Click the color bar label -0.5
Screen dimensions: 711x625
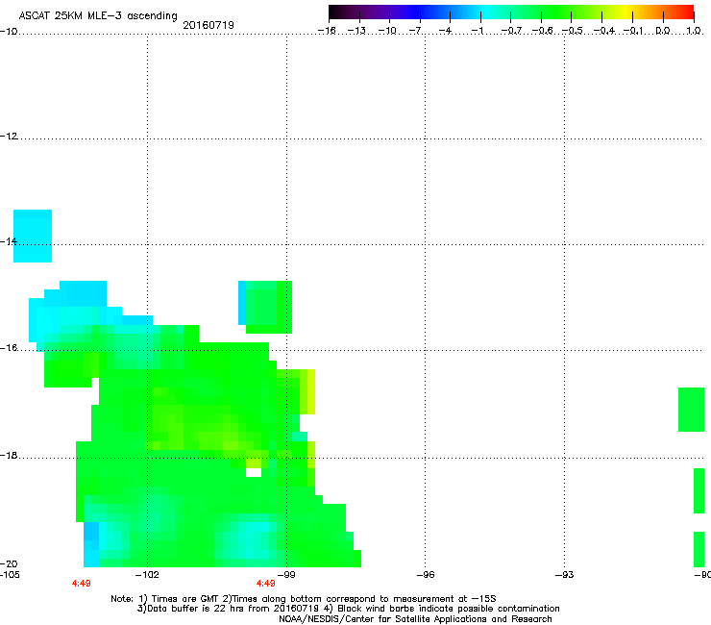pos(572,31)
